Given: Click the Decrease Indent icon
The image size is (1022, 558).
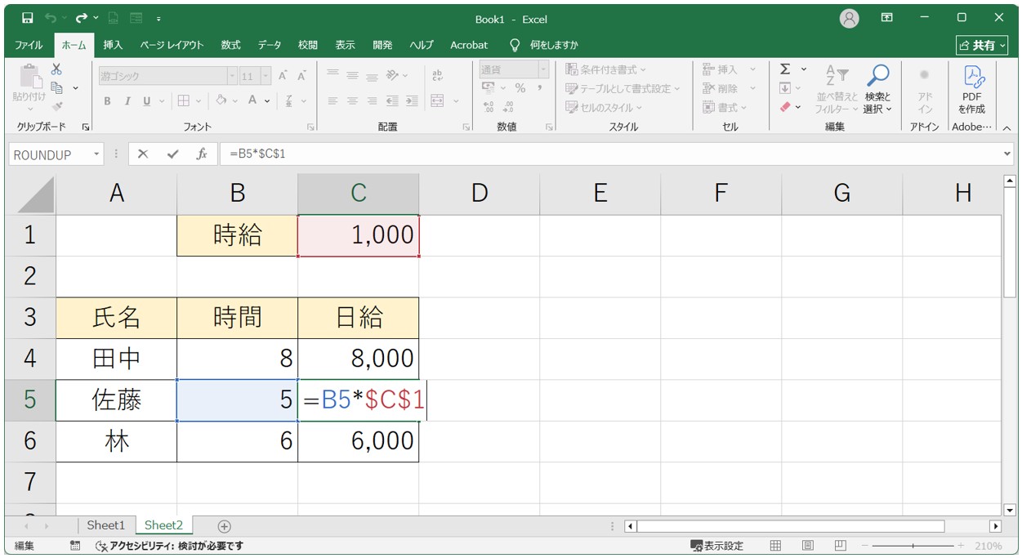Looking at the screenshot, I should click(x=392, y=101).
